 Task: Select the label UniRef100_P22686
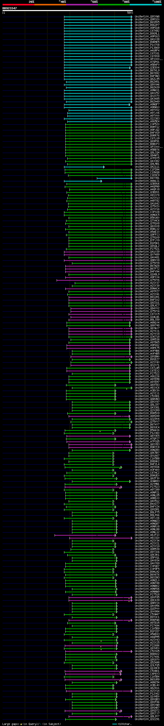(x=147, y=646)
